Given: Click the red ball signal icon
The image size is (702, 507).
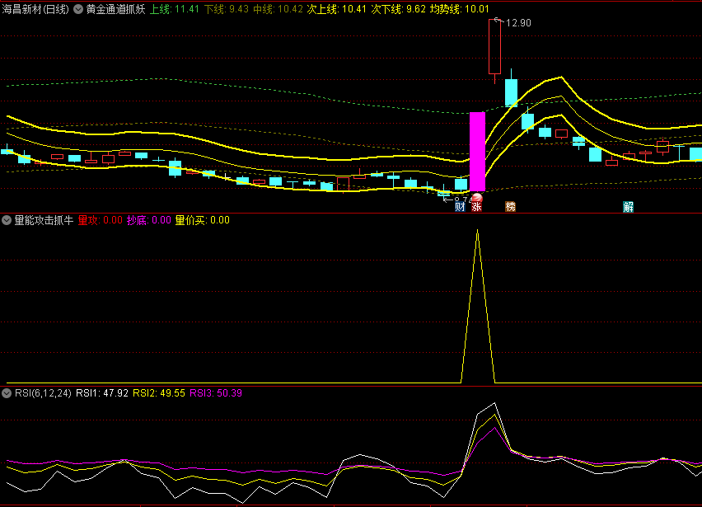Looking at the screenshot, I should [x=477, y=198].
